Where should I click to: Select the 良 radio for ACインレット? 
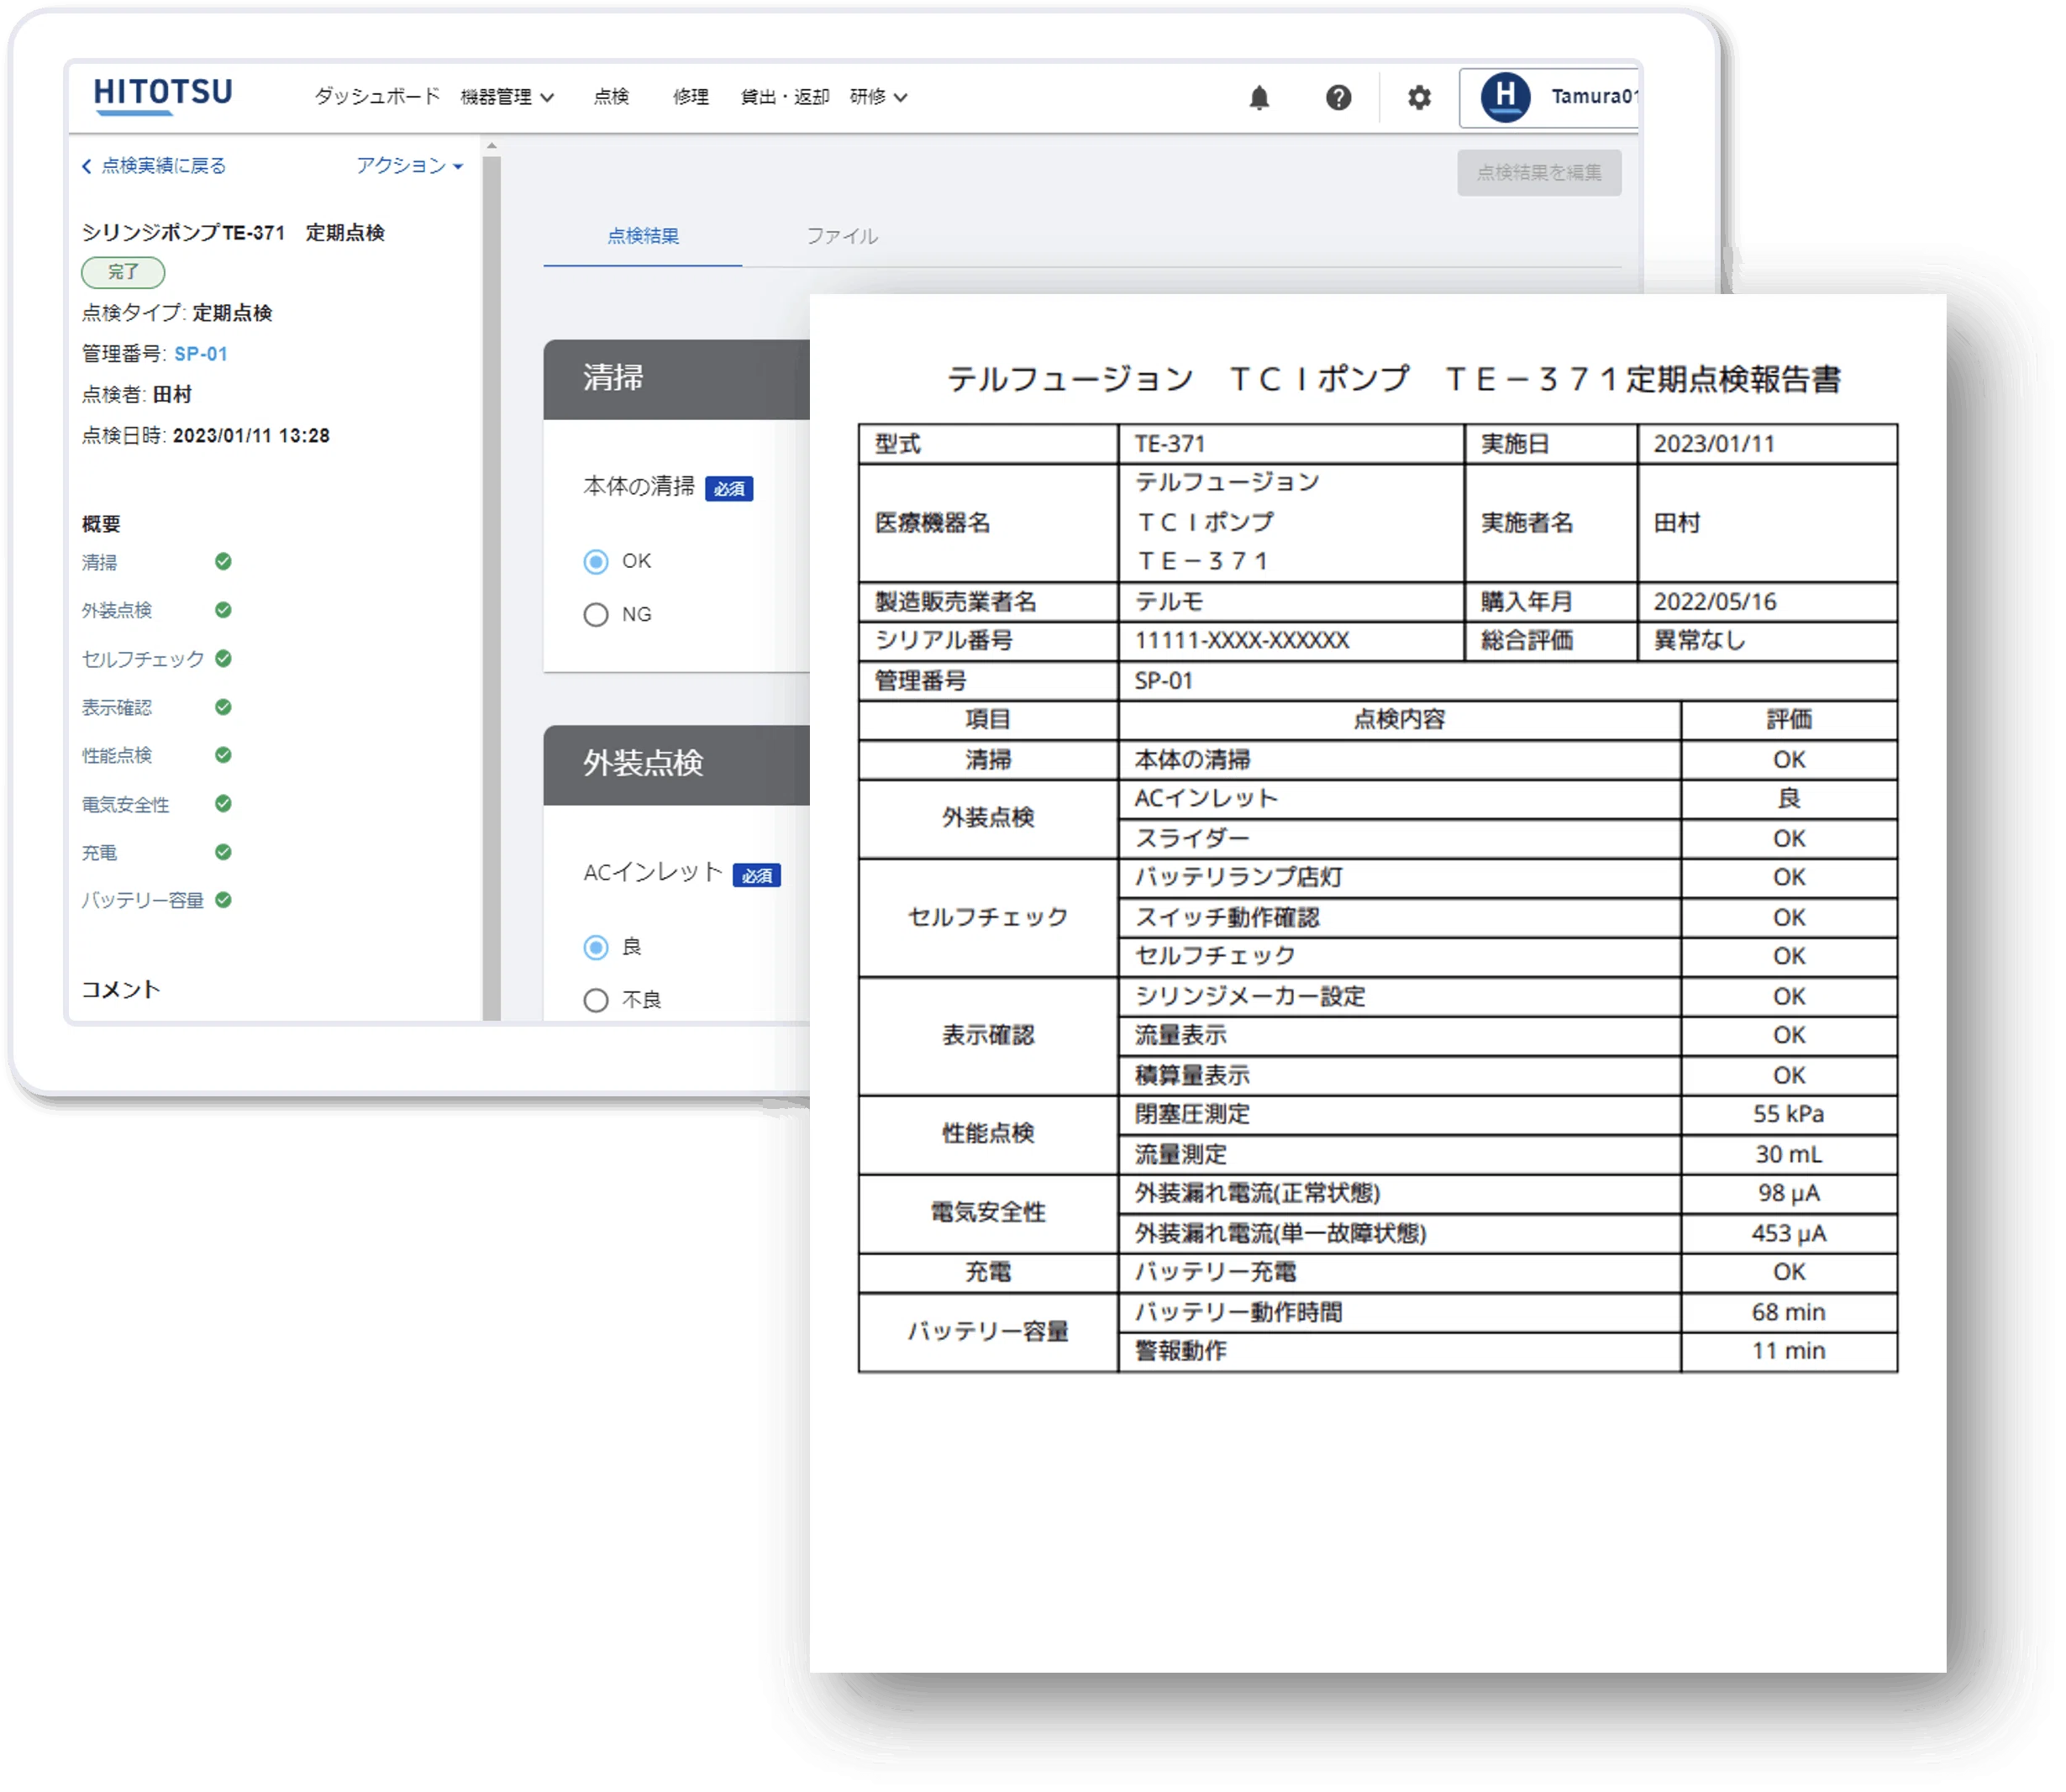[596, 946]
